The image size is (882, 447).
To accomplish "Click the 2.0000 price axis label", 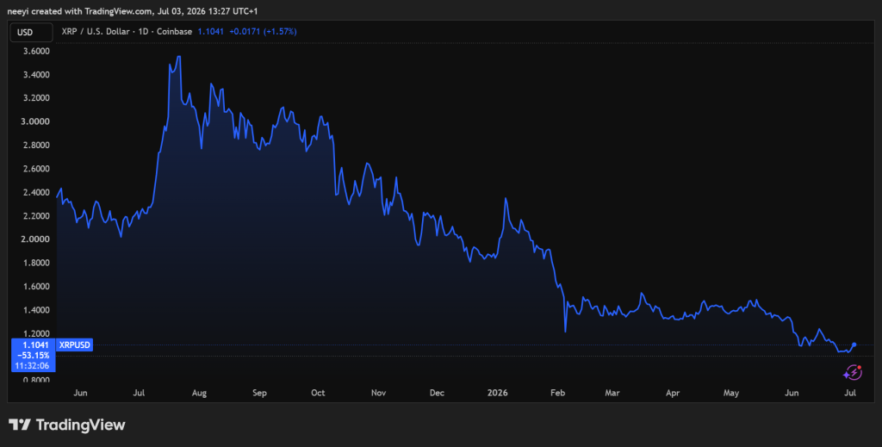I will [x=36, y=239].
